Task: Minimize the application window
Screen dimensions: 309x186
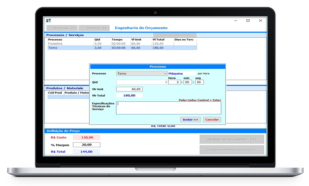Action: point(236,21)
